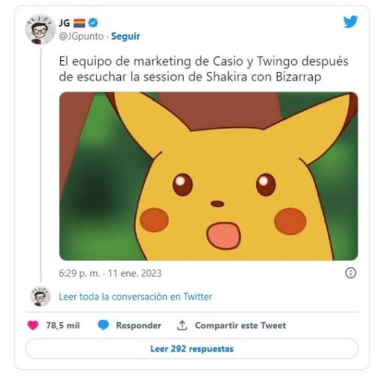Click the share upload arrow icon
This screenshot has width=387, height=381.
pyautogui.click(x=182, y=326)
